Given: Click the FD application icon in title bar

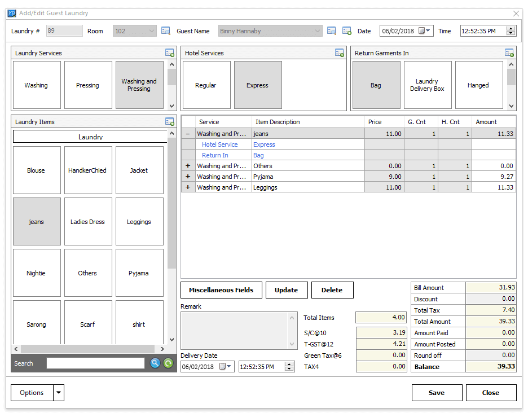Looking at the screenshot, I should pyautogui.click(x=12, y=13).
